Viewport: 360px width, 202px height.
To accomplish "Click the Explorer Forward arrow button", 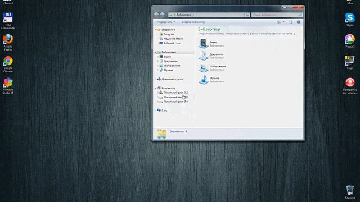I will tap(163, 15).
